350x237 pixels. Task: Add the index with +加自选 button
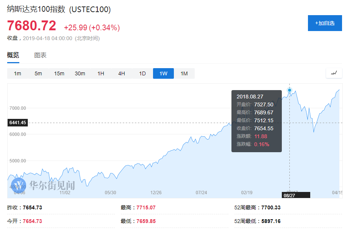pos(325,23)
